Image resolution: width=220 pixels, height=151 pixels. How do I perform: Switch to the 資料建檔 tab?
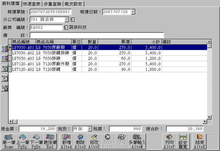(11, 4)
